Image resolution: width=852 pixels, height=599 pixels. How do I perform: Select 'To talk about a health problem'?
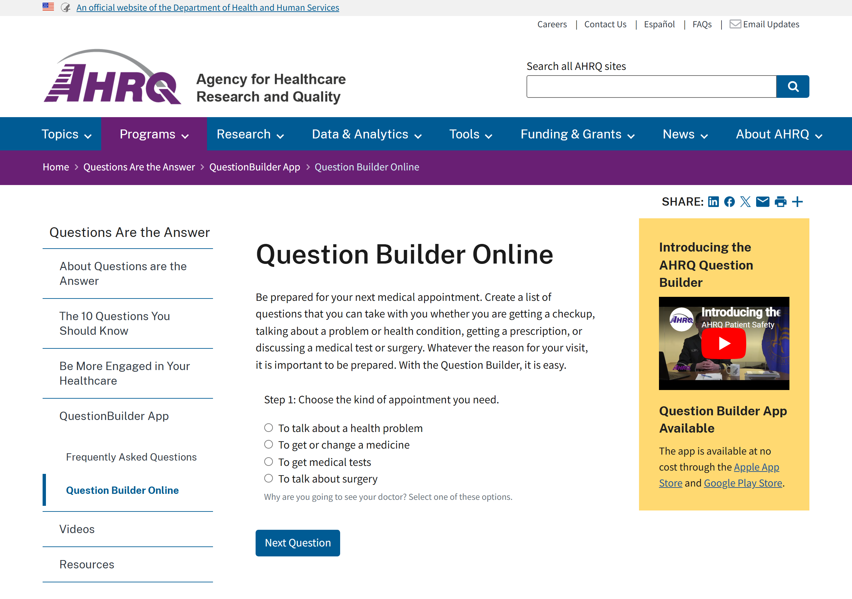[x=268, y=428]
